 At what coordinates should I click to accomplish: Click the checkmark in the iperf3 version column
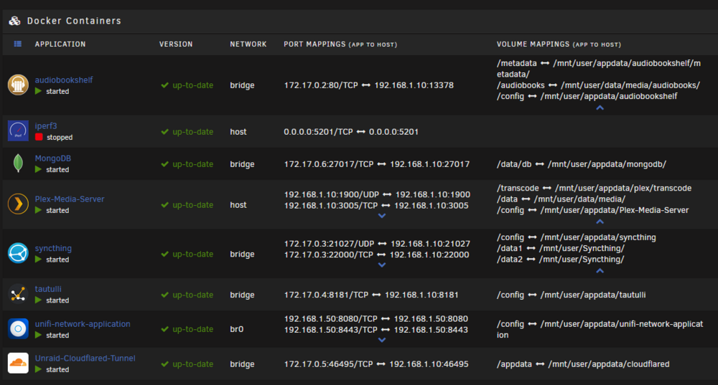click(x=165, y=132)
